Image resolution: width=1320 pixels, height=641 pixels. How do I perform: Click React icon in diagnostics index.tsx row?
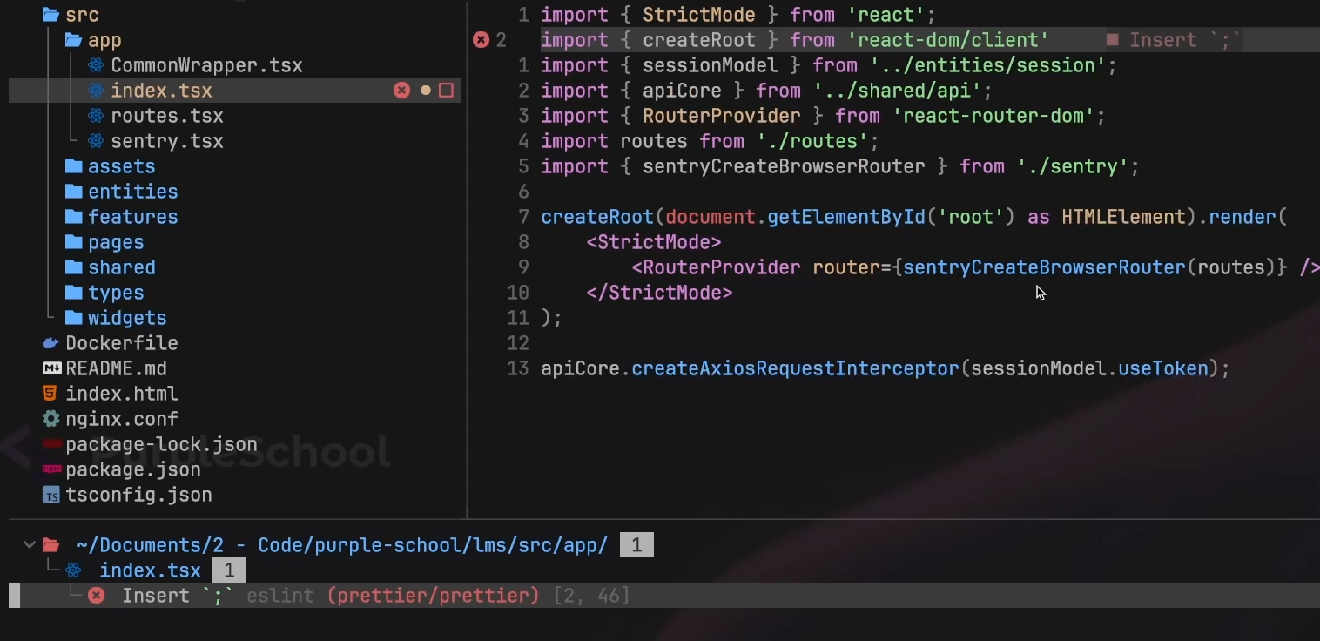click(x=74, y=570)
